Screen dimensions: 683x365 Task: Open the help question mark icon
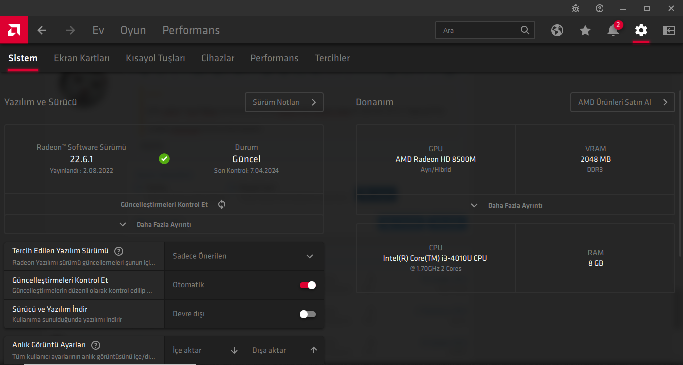[x=600, y=8]
